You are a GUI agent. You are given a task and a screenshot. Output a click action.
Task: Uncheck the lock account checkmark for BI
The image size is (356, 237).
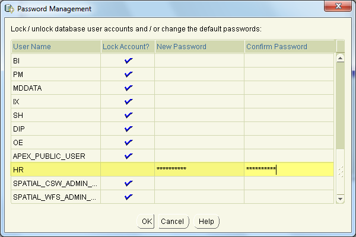tap(129, 60)
